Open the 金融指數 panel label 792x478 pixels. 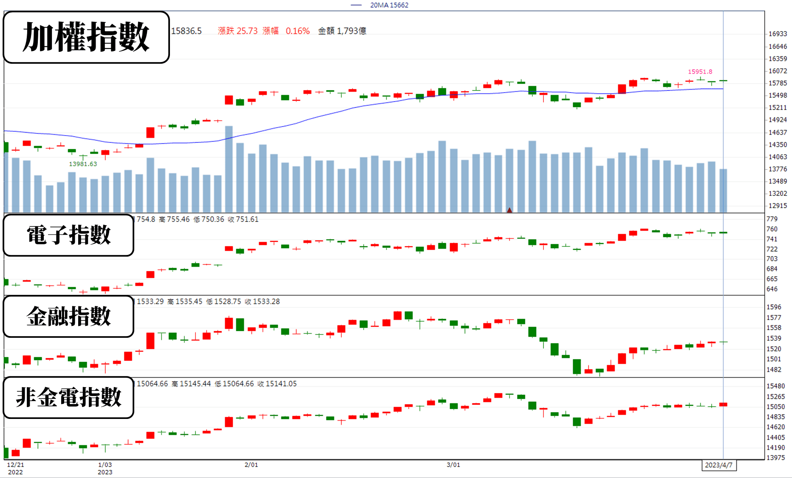point(69,317)
